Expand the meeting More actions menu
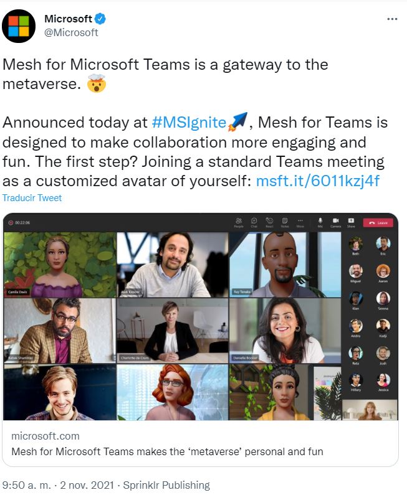407x495 pixels. click(x=300, y=220)
